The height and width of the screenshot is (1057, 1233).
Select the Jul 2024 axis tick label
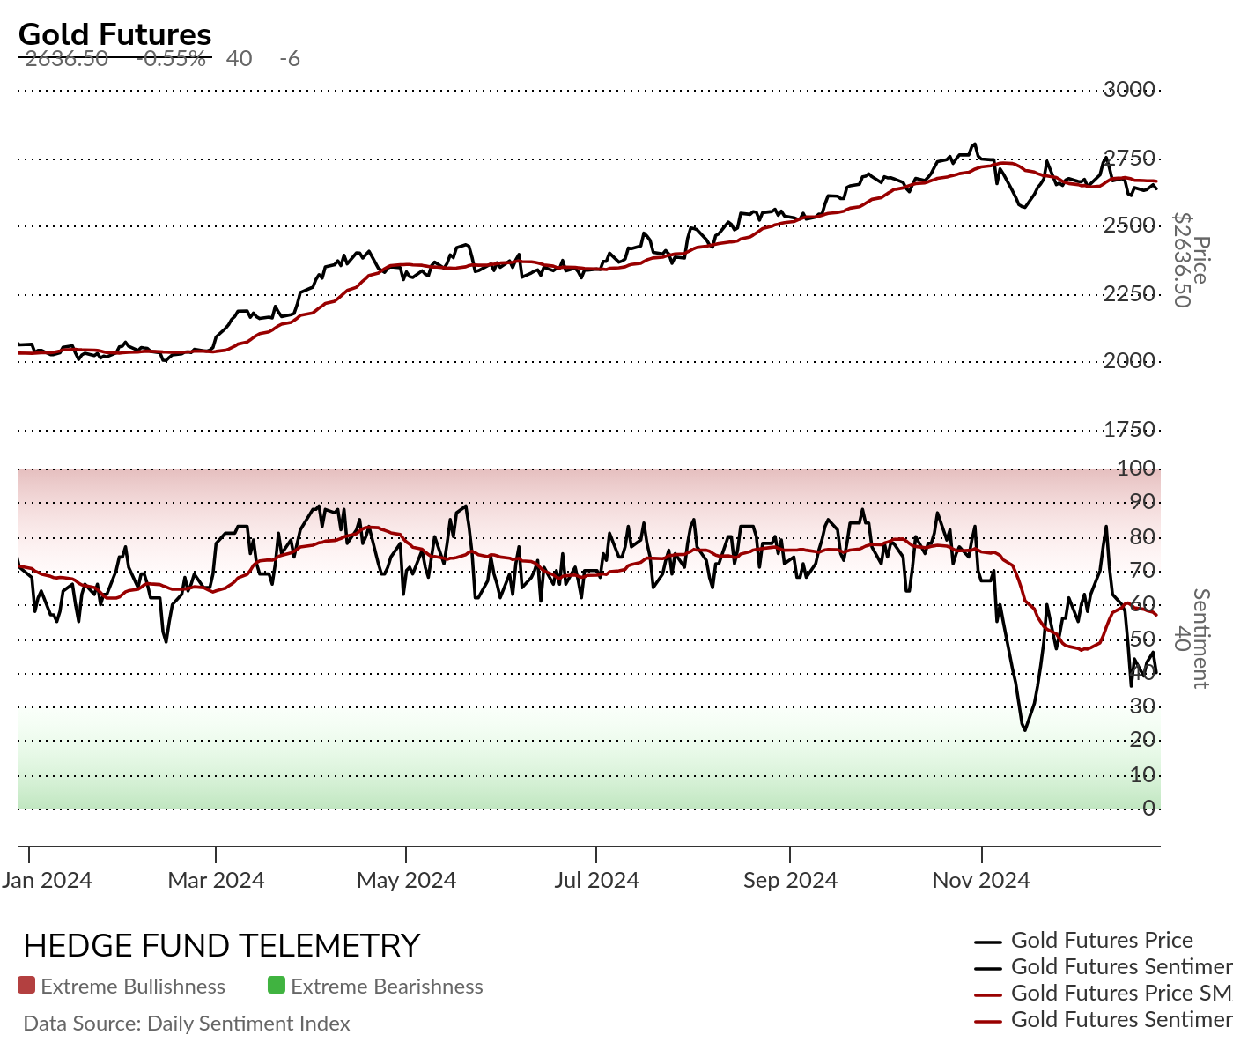tap(596, 880)
